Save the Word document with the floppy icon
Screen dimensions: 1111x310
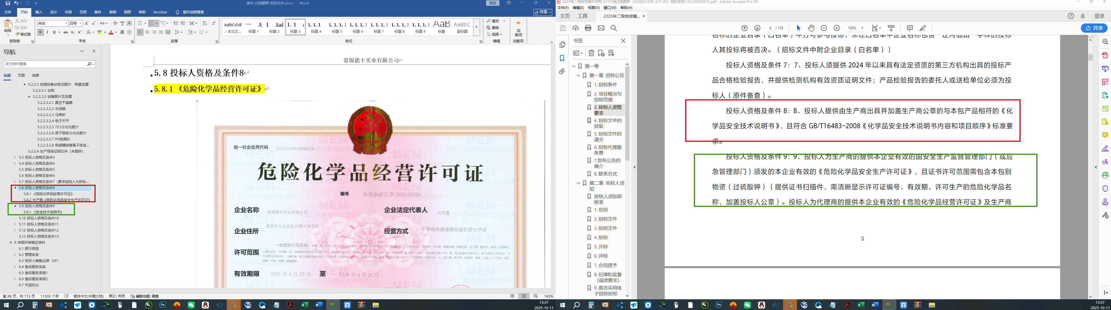7,3
